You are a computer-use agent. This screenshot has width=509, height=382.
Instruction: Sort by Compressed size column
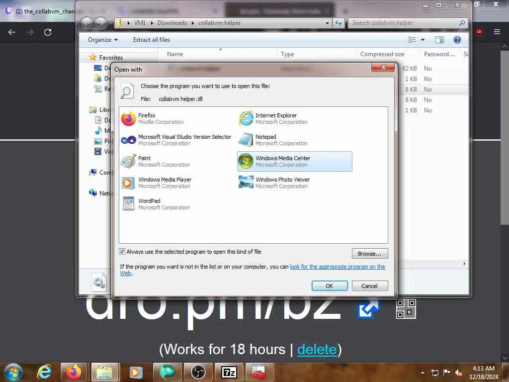click(x=382, y=54)
